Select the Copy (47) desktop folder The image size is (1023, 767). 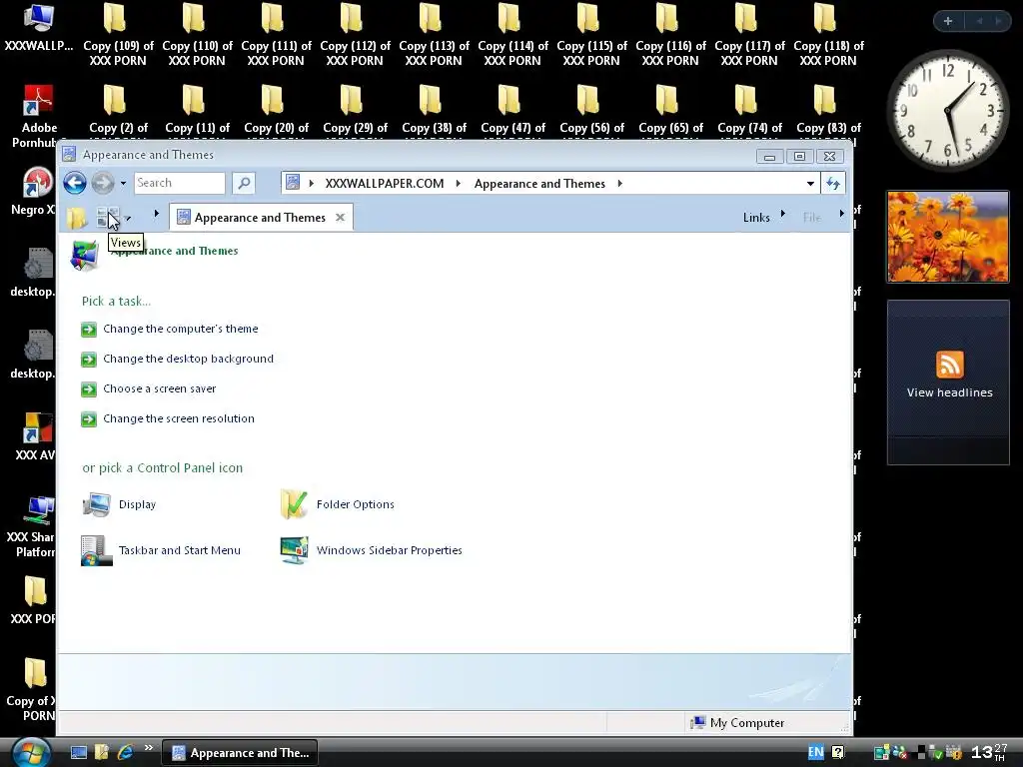click(x=512, y=111)
